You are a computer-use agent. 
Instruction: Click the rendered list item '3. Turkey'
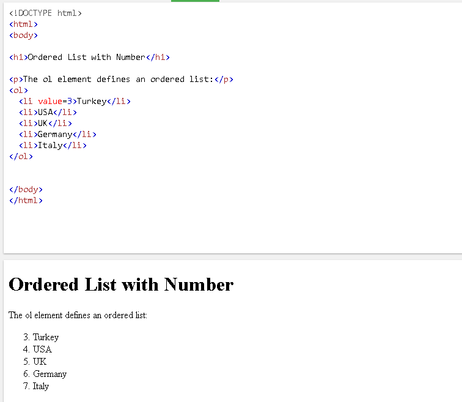pyautogui.click(x=41, y=337)
